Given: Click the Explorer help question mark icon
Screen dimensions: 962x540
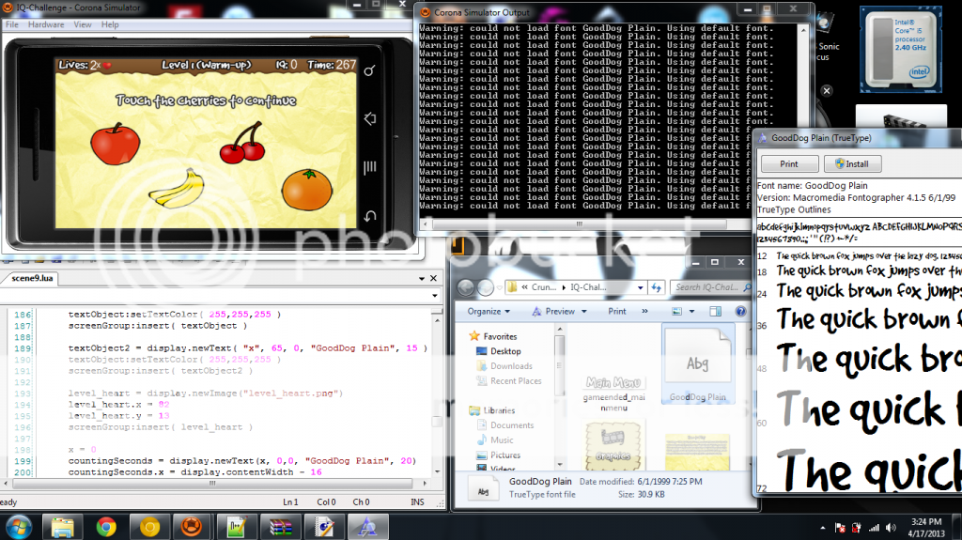Looking at the screenshot, I should [x=739, y=311].
